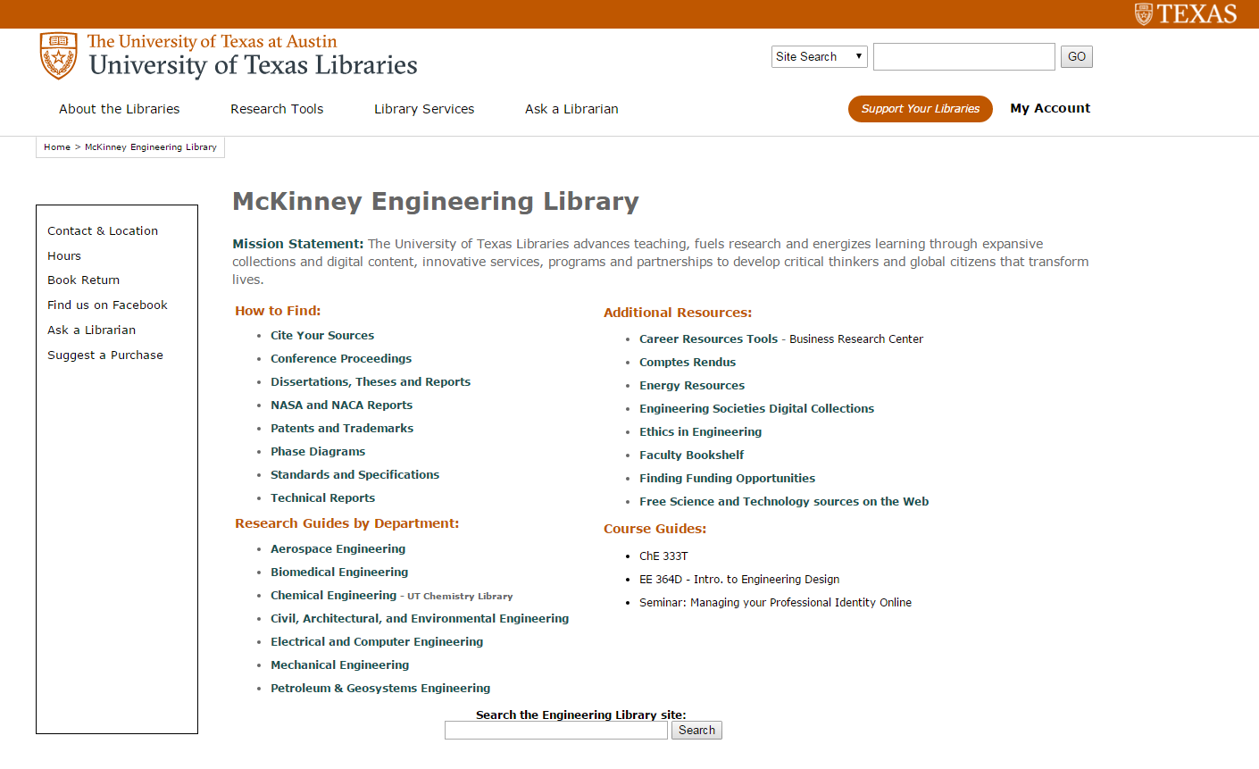The height and width of the screenshot is (769, 1259).
Task: Click the Engineering Library Search button
Action: point(696,731)
